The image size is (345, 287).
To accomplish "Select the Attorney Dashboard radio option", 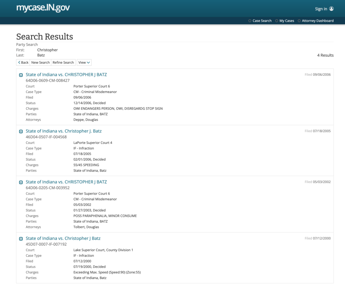I will pyautogui.click(x=299, y=21).
